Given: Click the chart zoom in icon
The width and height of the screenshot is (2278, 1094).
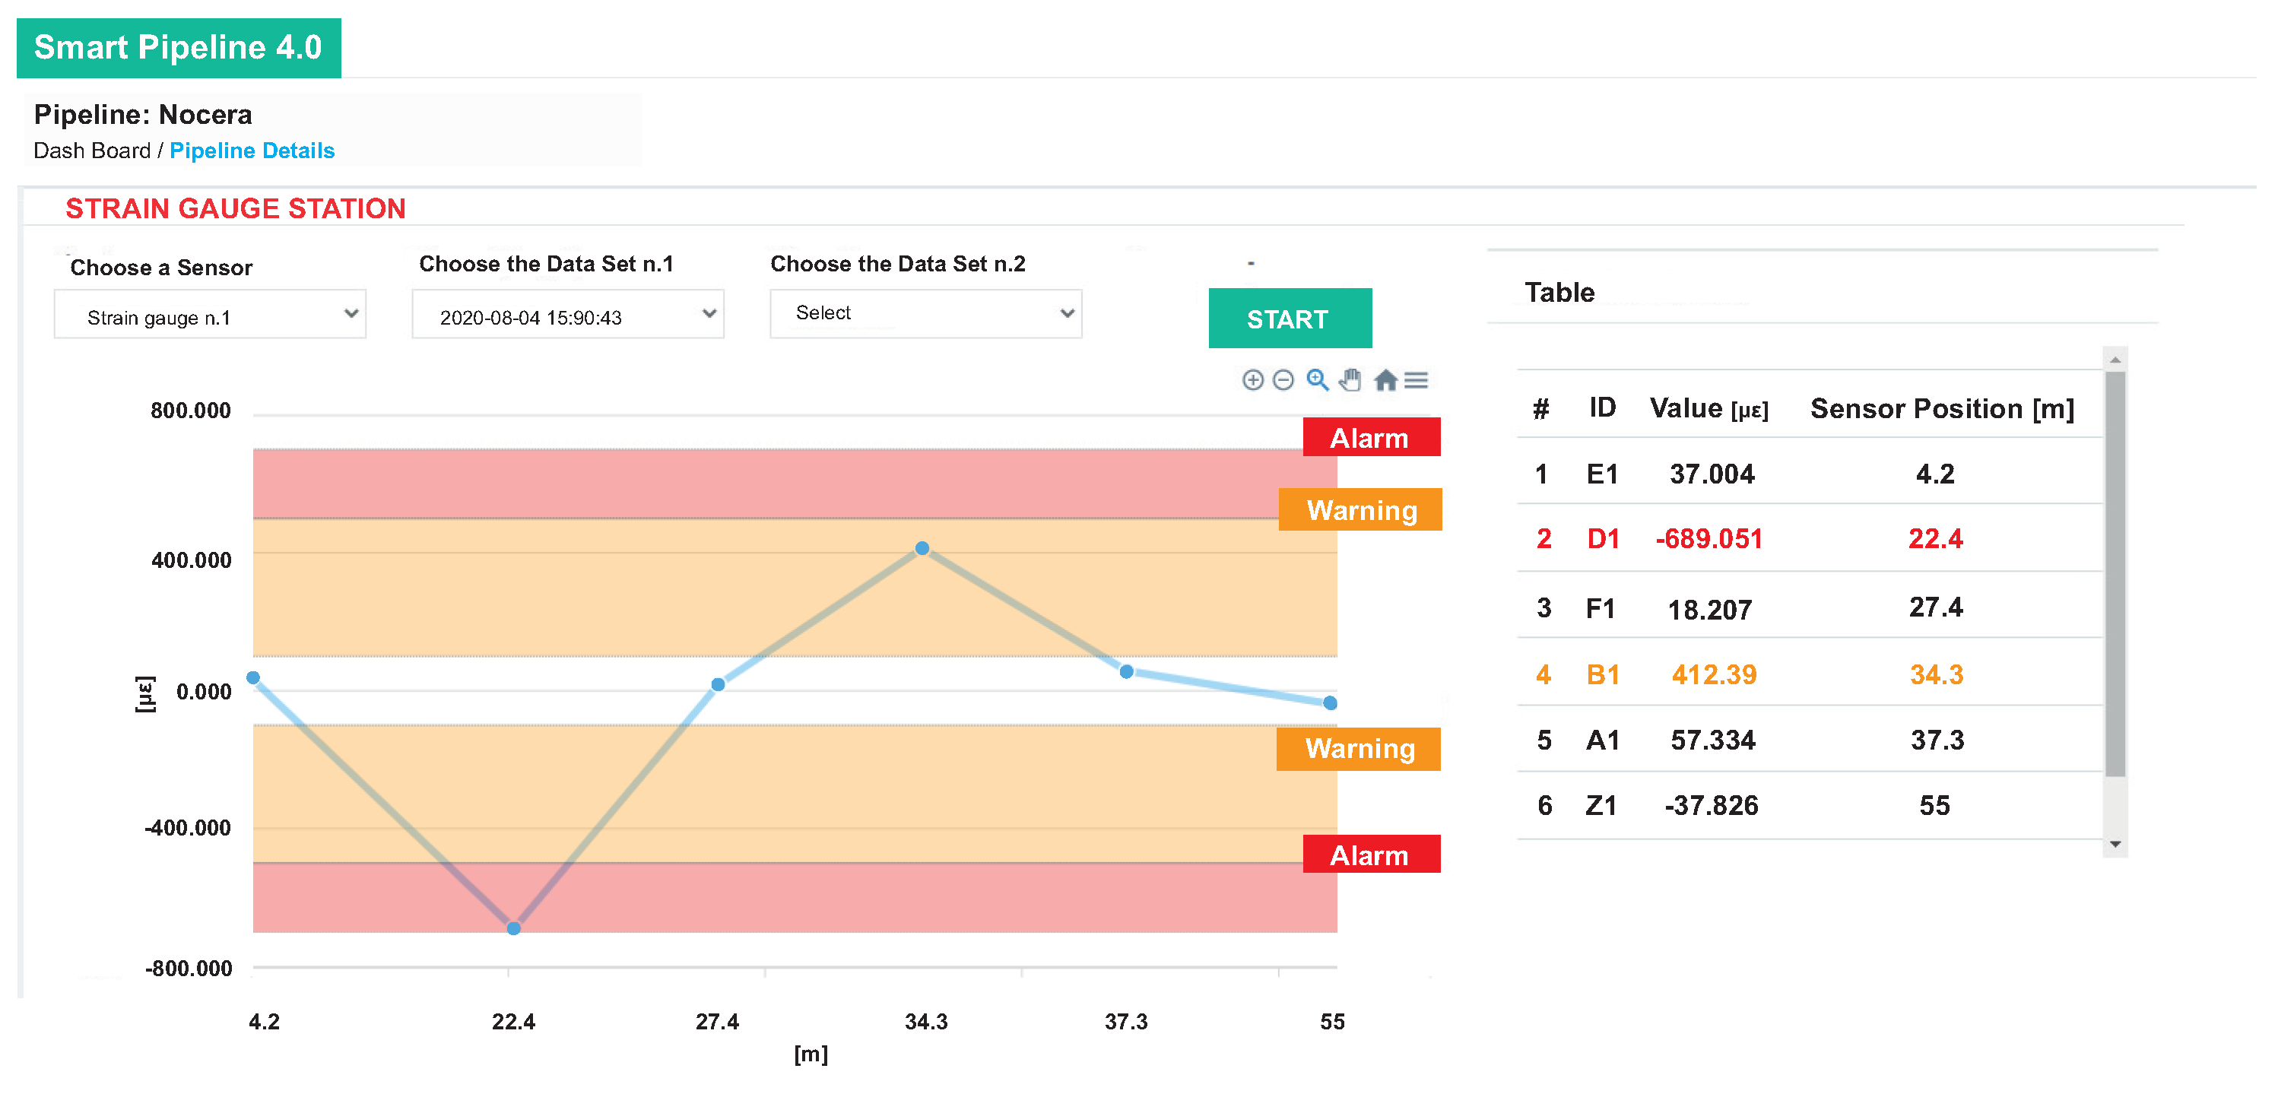Looking at the screenshot, I should click(1252, 380).
